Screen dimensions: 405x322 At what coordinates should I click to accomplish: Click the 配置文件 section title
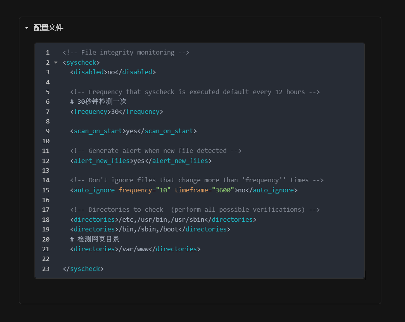tap(48, 28)
